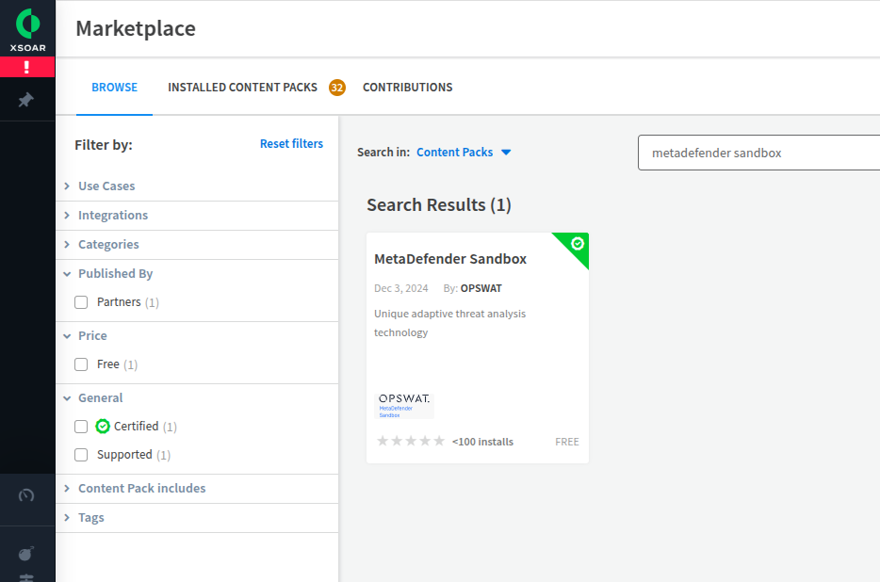Click the FREE price label on card

coord(567,442)
